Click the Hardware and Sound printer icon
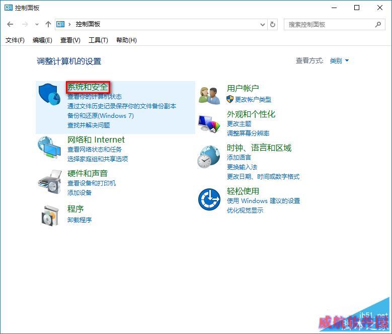Screen dimensions: 392x334 50,182
